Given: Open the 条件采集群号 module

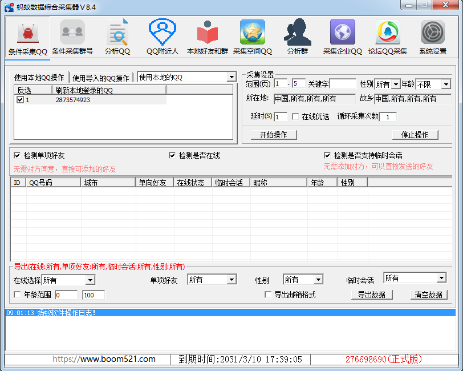Looking at the screenshot, I should coord(72,38).
